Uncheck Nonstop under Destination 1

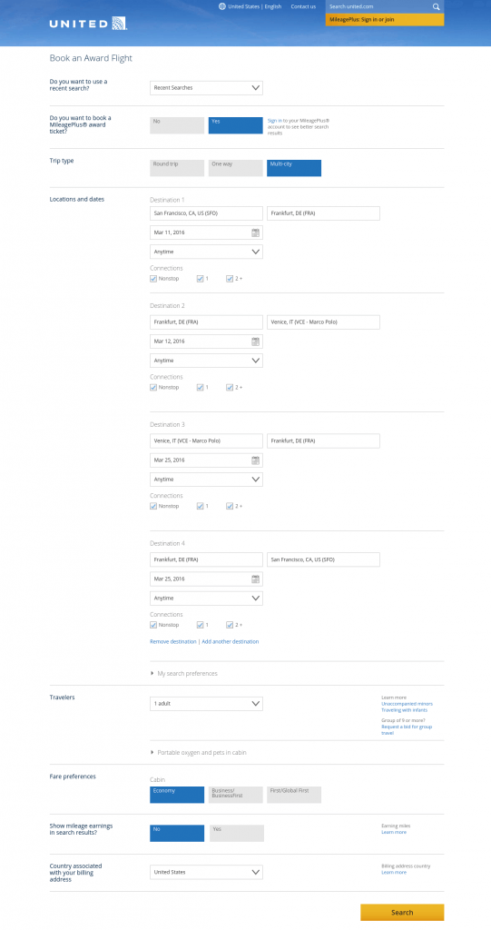coord(153,279)
